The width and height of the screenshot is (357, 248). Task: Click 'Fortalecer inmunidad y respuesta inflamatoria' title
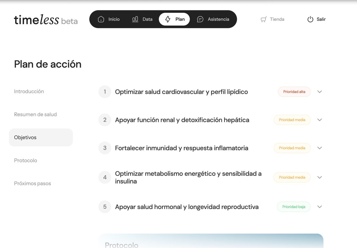click(182, 148)
